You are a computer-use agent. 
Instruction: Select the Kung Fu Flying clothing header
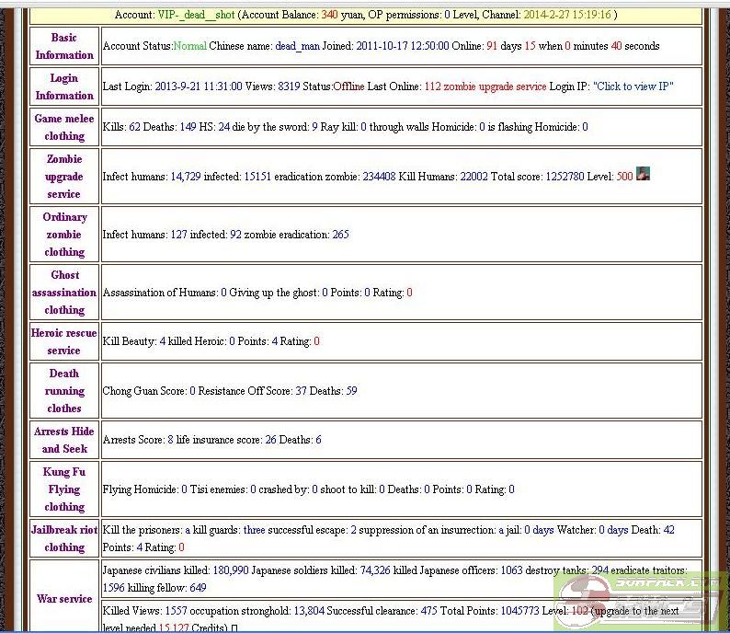[x=64, y=489]
